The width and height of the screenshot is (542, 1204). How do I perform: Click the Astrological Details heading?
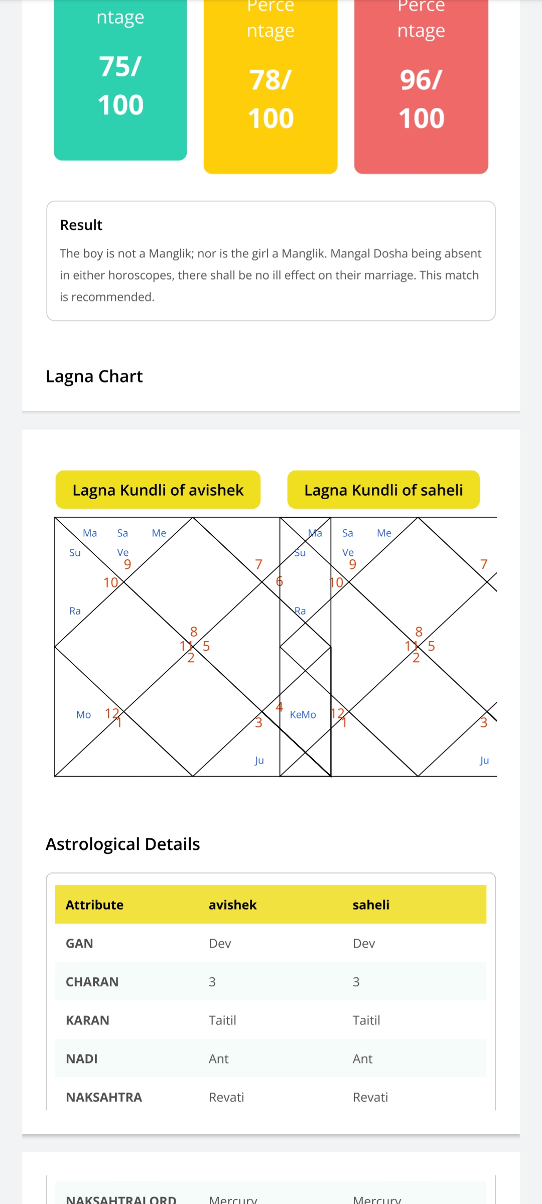coord(123,844)
